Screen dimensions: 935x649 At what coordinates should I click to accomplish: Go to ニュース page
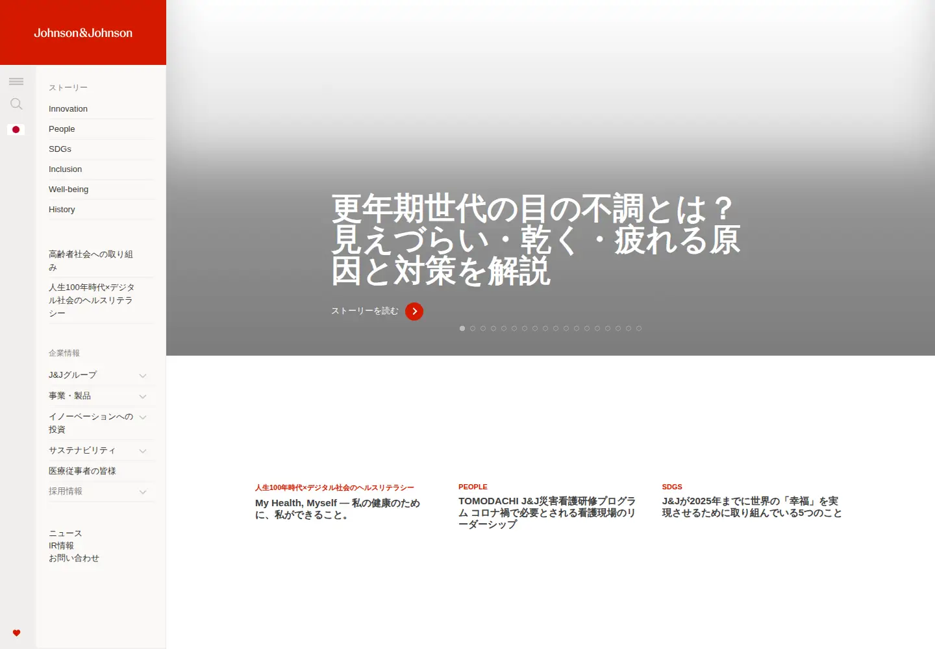(66, 533)
